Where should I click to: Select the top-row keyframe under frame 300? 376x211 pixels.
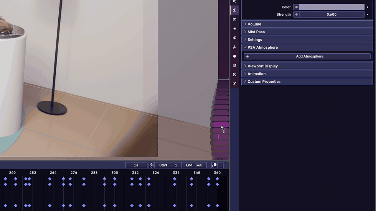coord(115,179)
